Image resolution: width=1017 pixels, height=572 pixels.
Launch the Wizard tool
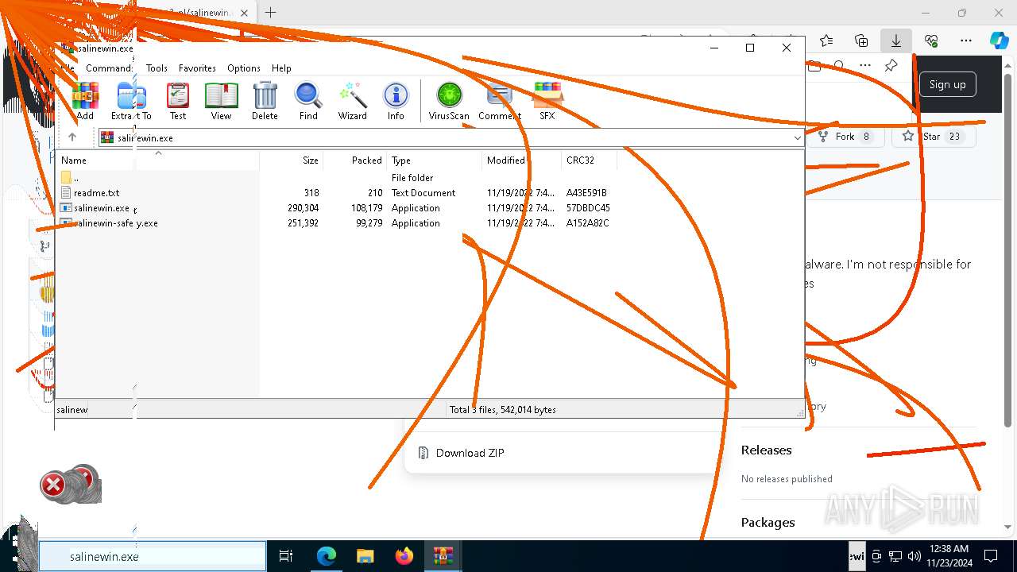point(352,101)
